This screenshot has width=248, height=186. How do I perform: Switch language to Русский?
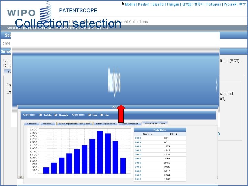[230, 4]
